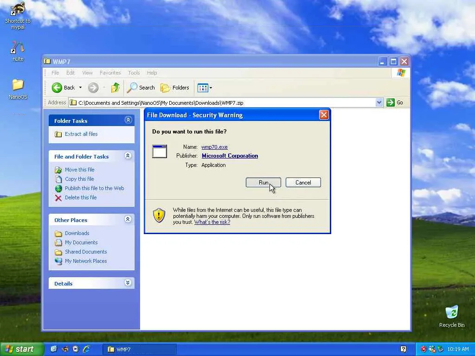This screenshot has height=356, width=475.
Task: Toggle the Folders pane
Action: (x=175, y=88)
